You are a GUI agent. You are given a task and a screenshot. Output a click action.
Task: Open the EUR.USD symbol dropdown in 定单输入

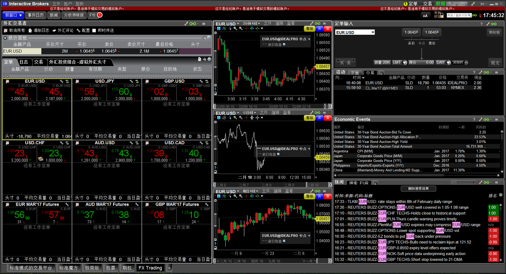373,32
